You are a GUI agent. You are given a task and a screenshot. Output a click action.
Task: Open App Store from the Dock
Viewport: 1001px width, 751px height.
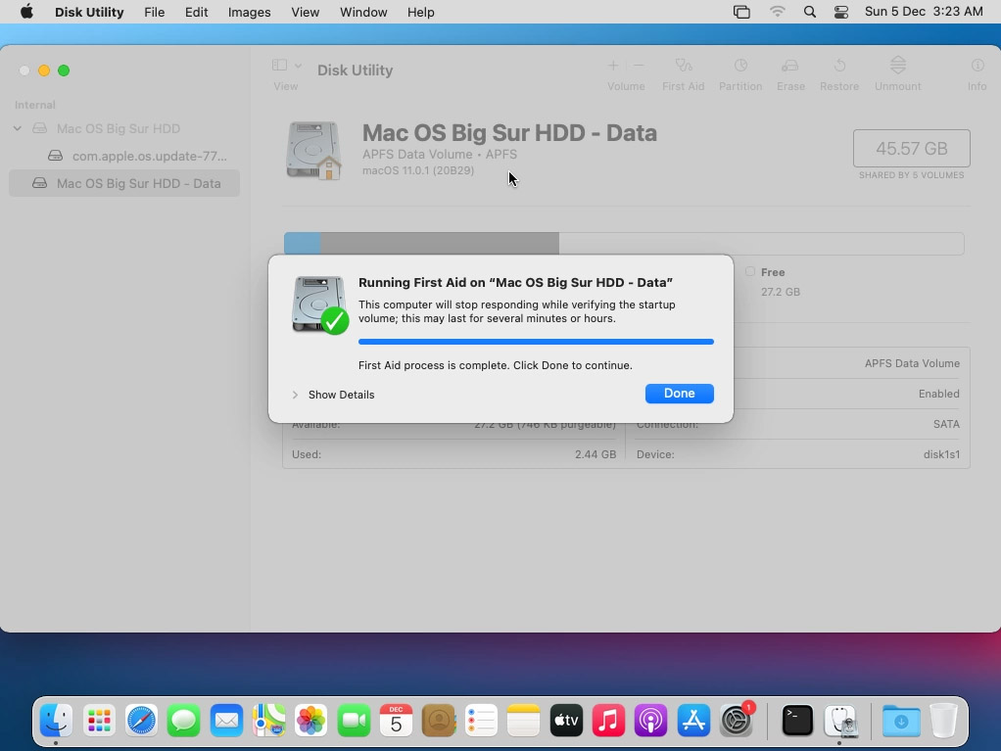693,721
